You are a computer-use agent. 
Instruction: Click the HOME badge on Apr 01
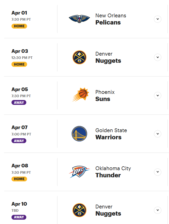point(19,26)
